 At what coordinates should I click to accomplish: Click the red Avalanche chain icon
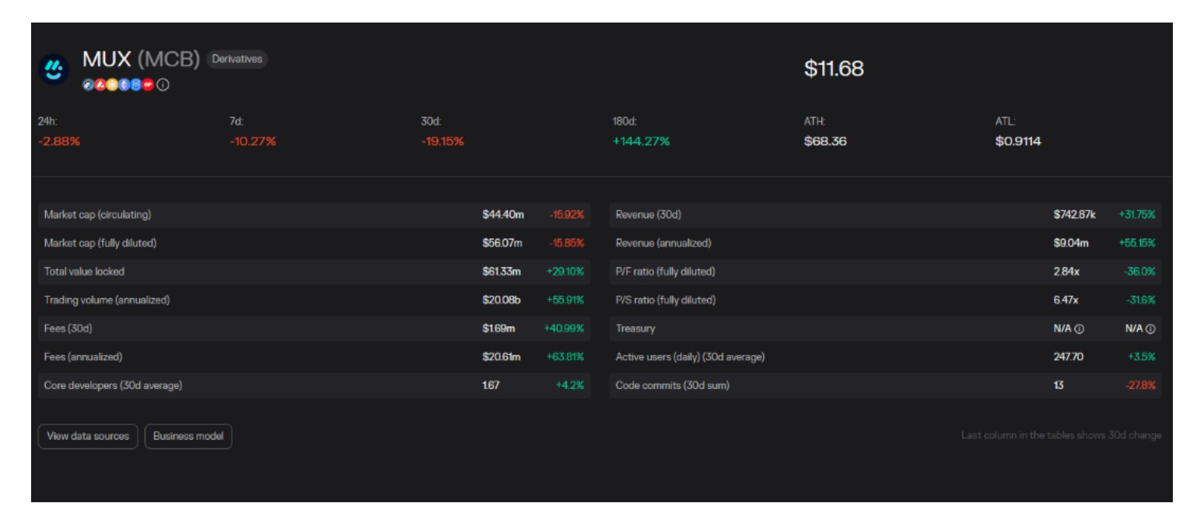click(x=100, y=85)
